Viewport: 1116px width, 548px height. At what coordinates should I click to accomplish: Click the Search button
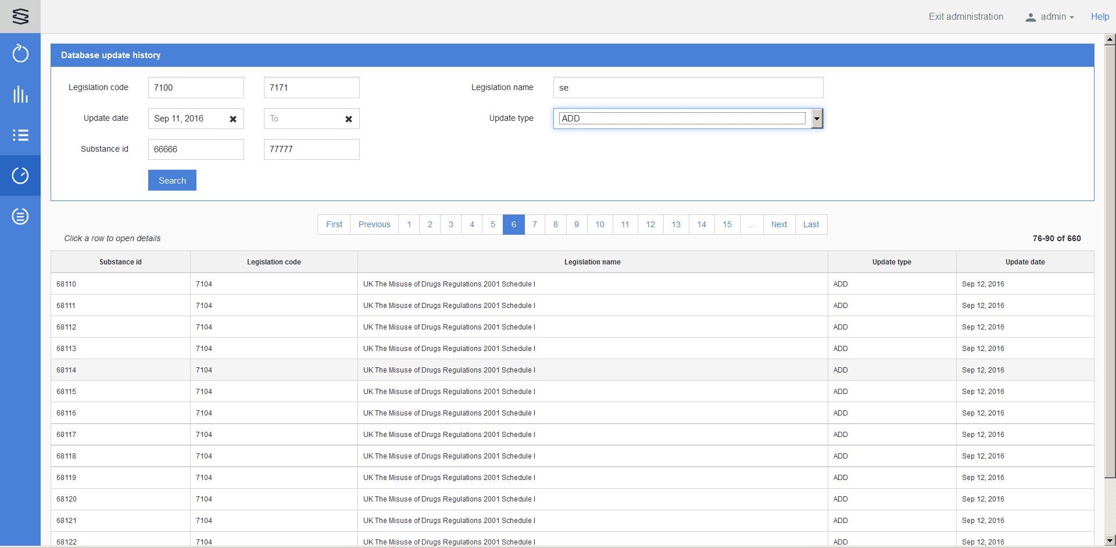(172, 180)
